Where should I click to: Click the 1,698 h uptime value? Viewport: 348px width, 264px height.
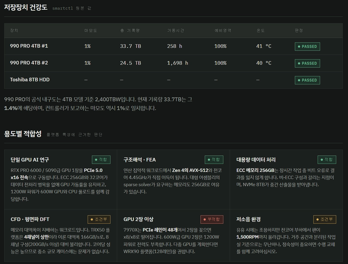[178, 63]
